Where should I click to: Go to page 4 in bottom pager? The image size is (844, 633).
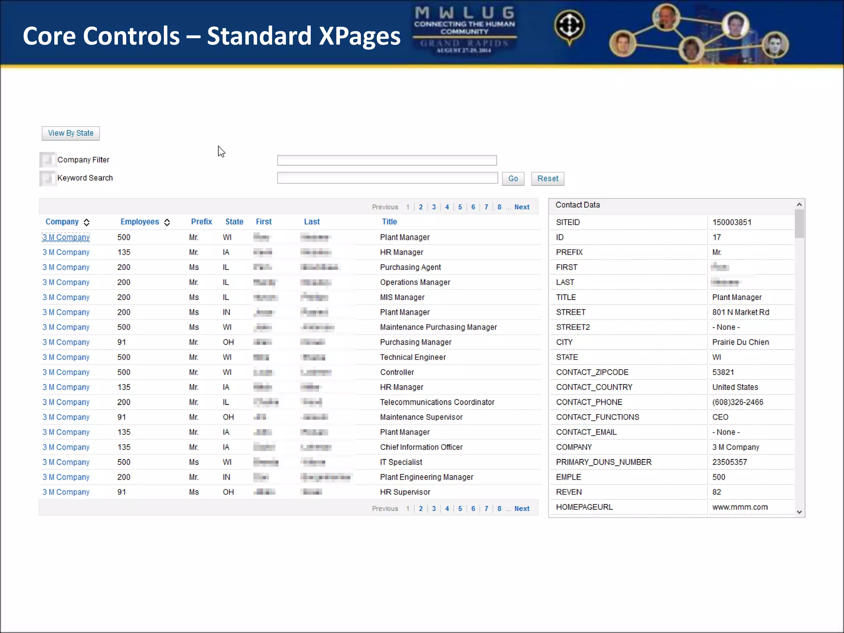(447, 509)
